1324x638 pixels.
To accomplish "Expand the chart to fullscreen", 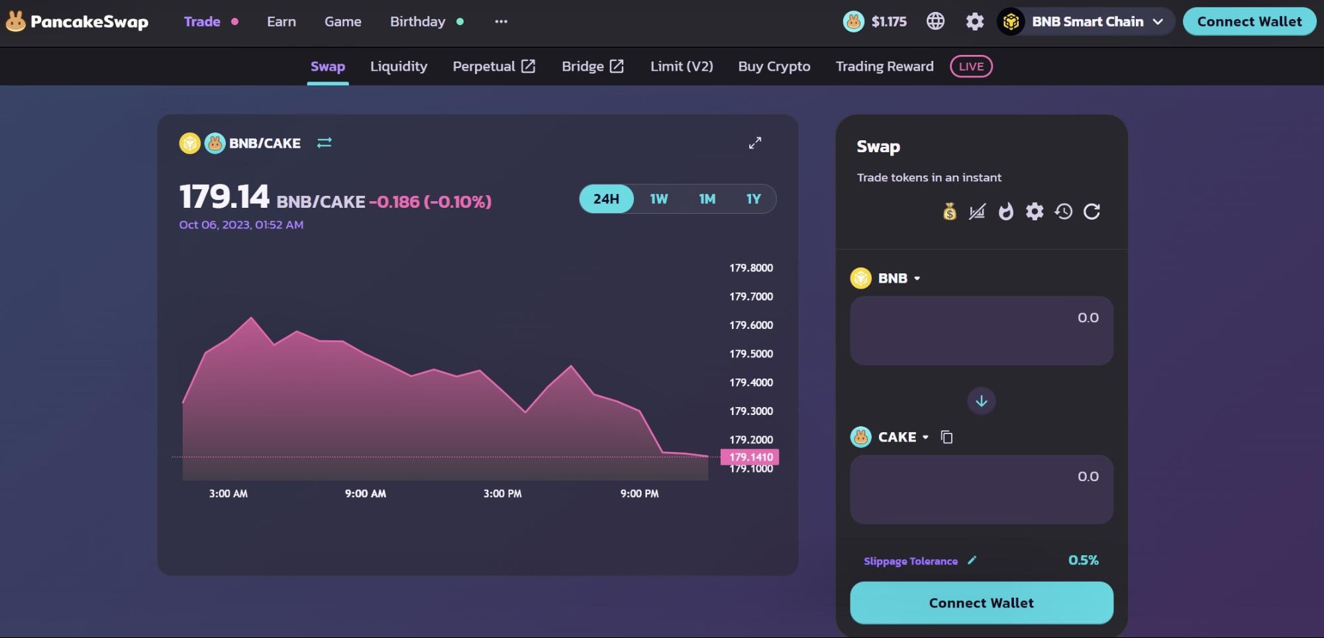I will [755, 143].
